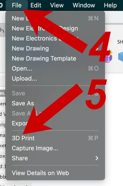Open the Help menu
Image resolution: width=123 pixels, height=186 pixels.
coord(110,5)
